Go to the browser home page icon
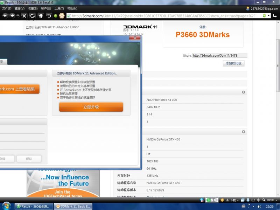280x210 pixels. 41,16
